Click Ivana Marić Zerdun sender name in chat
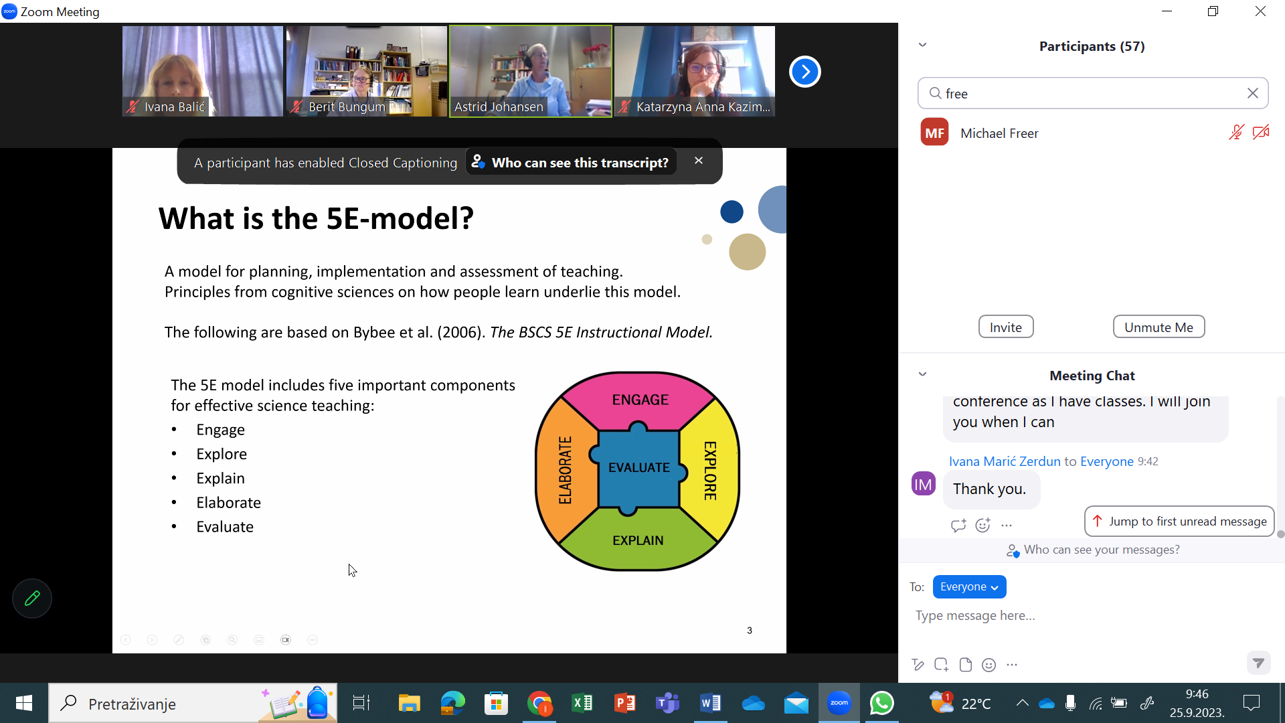 (1005, 461)
